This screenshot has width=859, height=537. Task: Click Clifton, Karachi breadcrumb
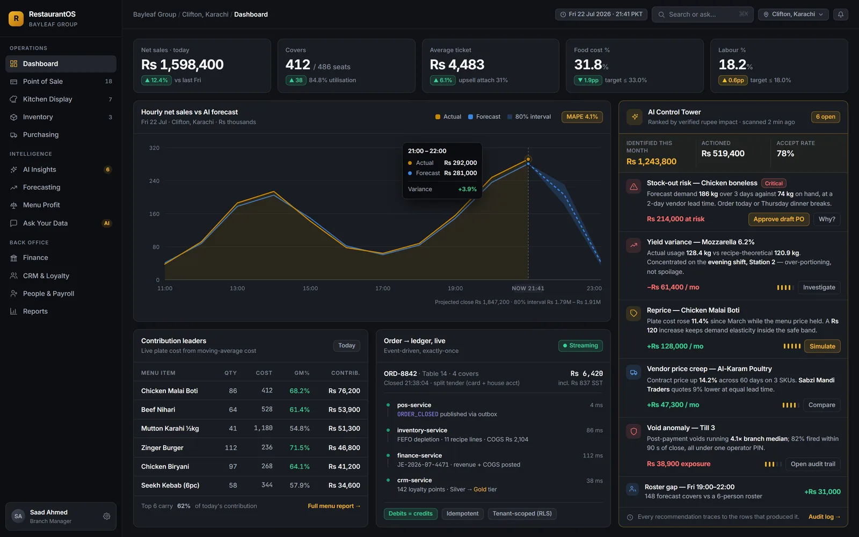(x=205, y=14)
